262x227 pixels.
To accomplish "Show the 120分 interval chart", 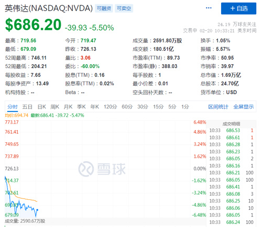I will [110, 107].
